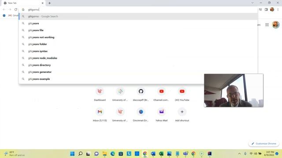Open the Google apps grid
The height and width of the screenshot is (158, 282).
267,25
